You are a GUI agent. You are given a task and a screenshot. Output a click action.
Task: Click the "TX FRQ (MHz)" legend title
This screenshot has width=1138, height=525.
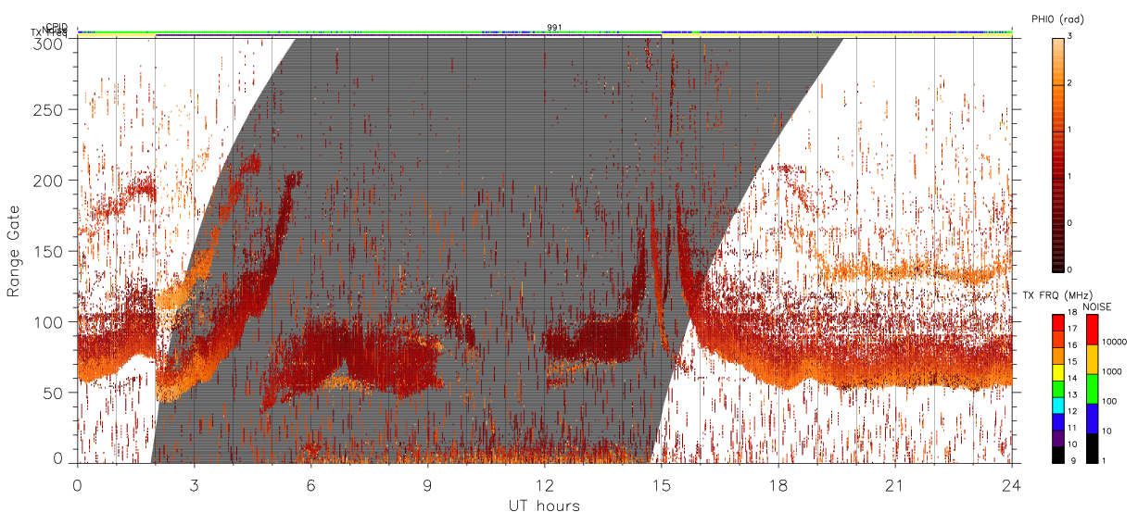pos(1057,294)
